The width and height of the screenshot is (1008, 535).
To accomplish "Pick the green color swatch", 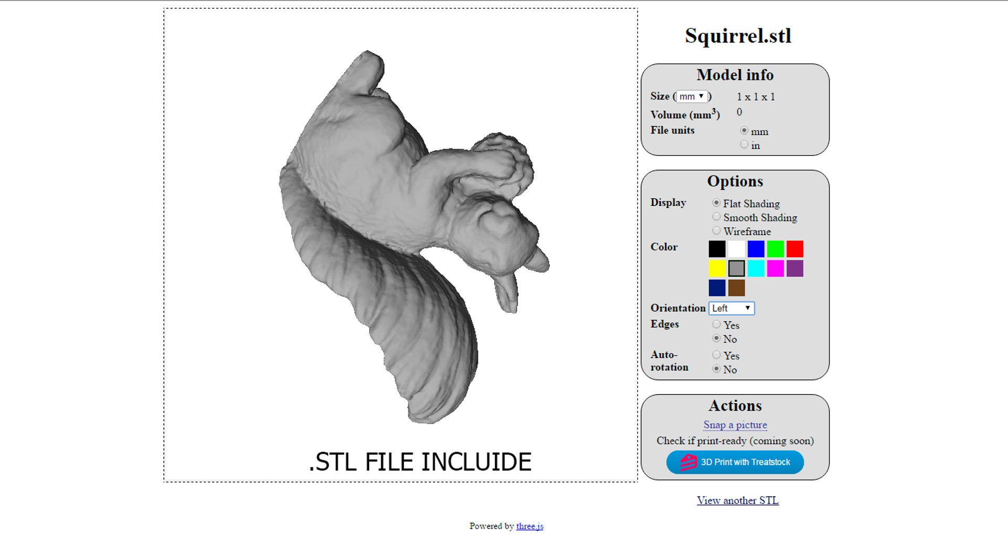I will (x=775, y=249).
